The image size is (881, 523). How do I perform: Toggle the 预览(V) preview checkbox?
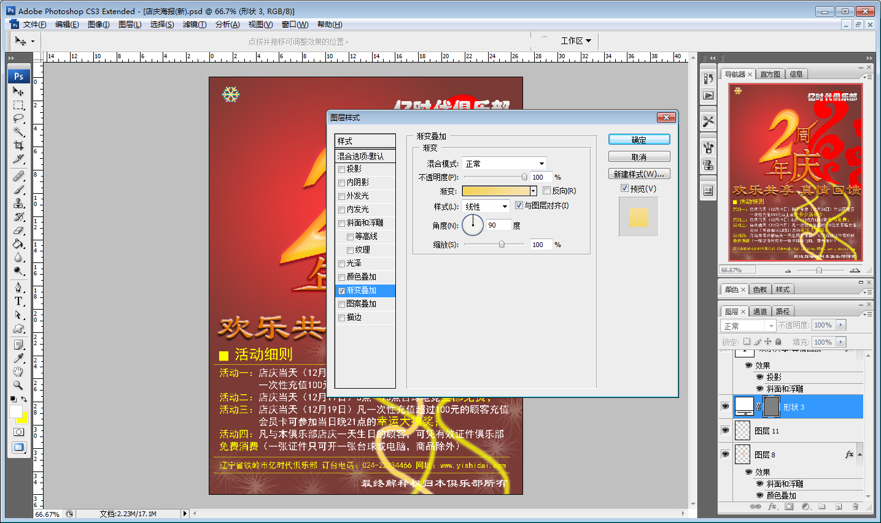pyautogui.click(x=624, y=188)
